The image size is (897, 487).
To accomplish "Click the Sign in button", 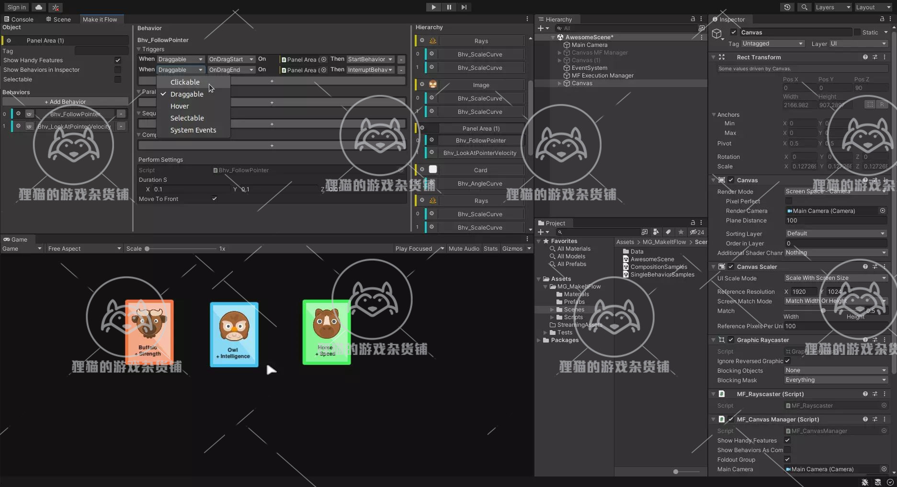I will point(16,7).
